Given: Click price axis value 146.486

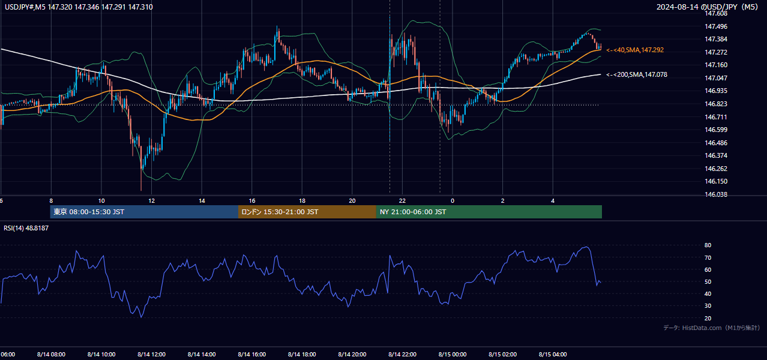Looking at the screenshot, I should pyautogui.click(x=716, y=143).
